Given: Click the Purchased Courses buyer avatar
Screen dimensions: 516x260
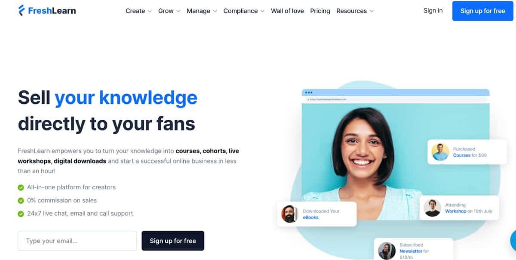Looking at the screenshot, I should pyautogui.click(x=440, y=152).
